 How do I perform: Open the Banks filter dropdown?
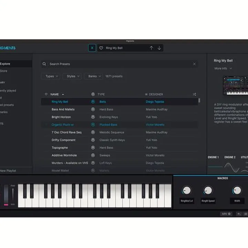click(x=94, y=76)
